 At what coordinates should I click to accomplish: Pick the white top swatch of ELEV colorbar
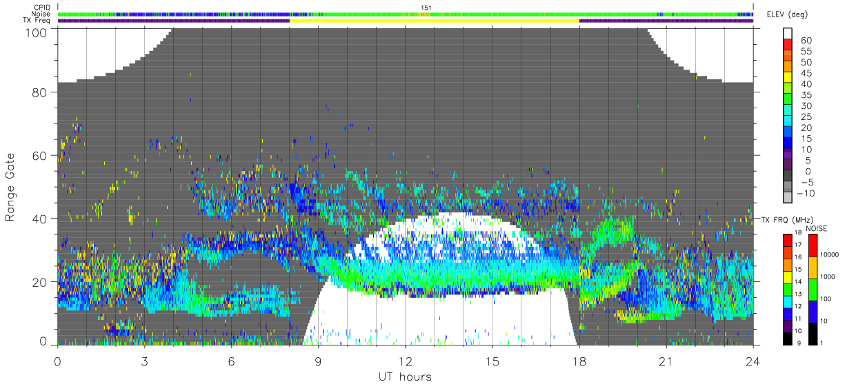tap(788, 33)
